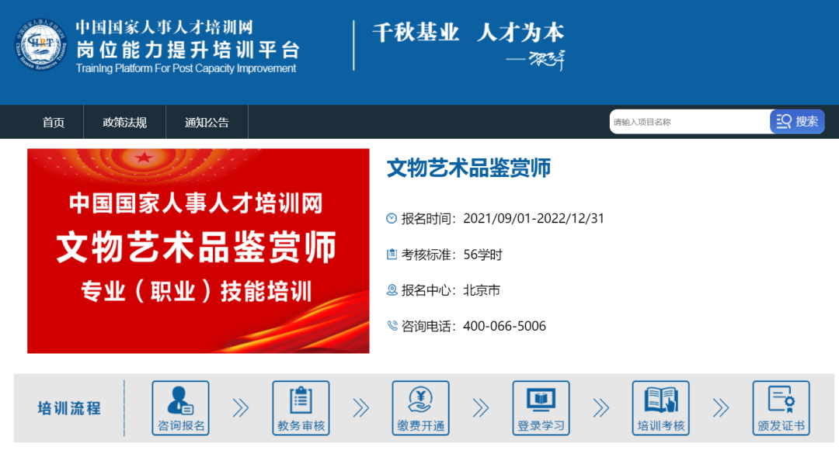This screenshot has width=839, height=454.
Task: Click the arrow after 培训考核 step
Action: click(x=721, y=408)
